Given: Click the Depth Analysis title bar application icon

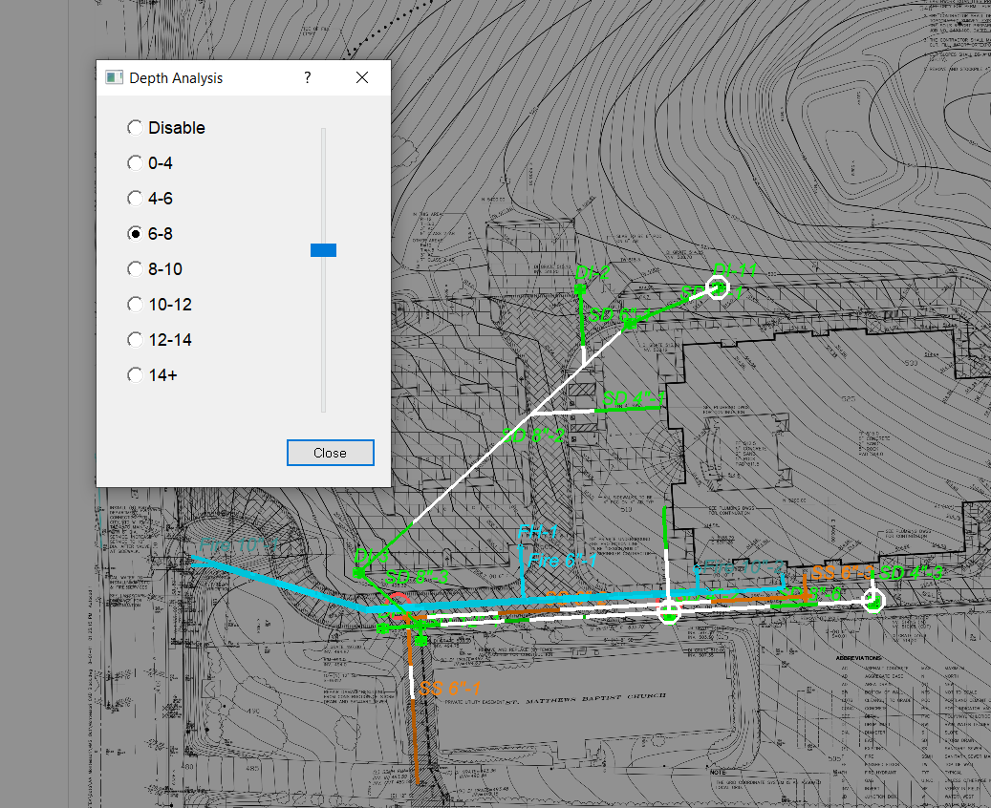Looking at the screenshot, I should (x=112, y=77).
